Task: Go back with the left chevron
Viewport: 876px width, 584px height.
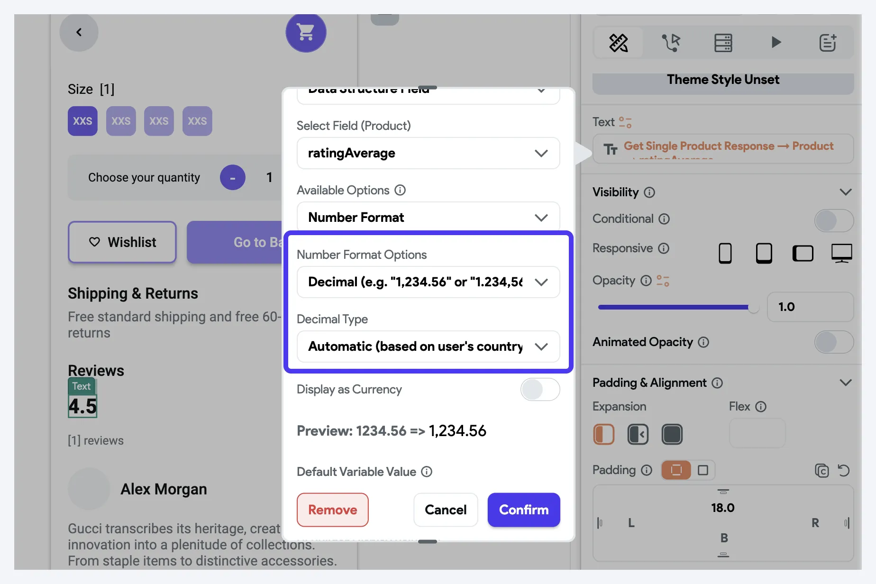Action: [x=79, y=32]
